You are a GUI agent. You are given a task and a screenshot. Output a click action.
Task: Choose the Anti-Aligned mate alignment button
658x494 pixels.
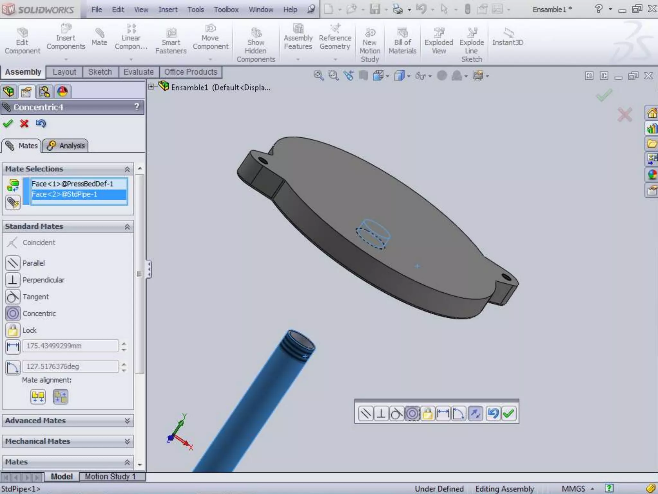click(60, 397)
